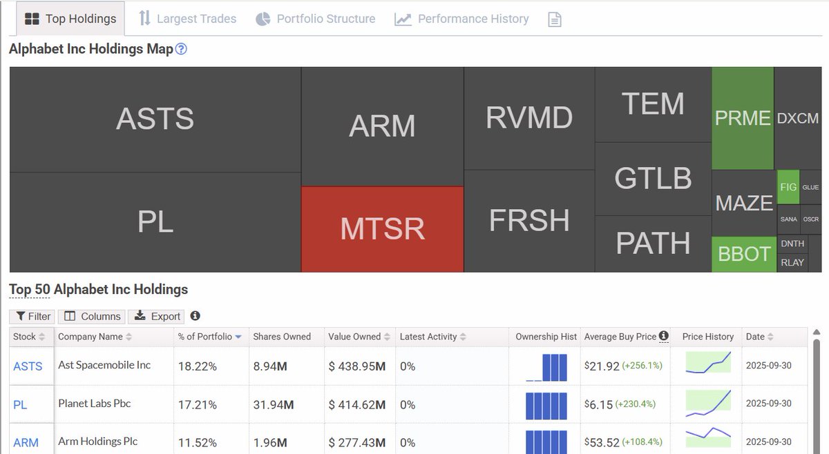Click the document icon at the end of the tab bar

[554, 19]
